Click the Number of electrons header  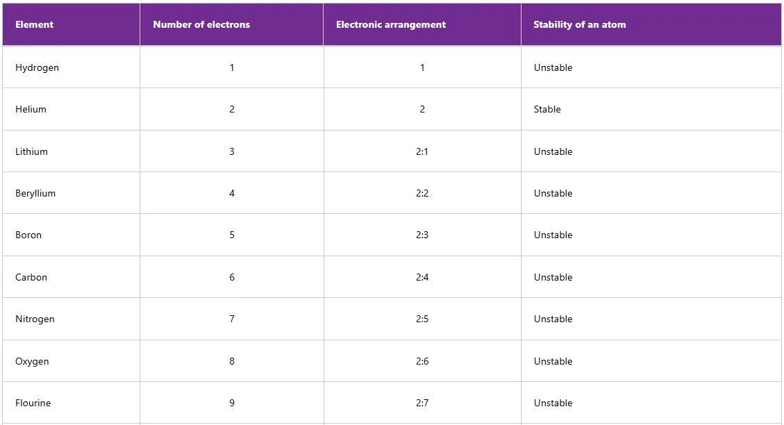(x=201, y=24)
